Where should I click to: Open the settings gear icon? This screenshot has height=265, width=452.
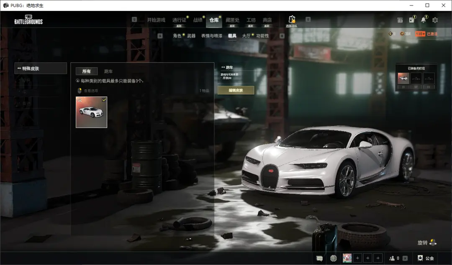pyautogui.click(x=435, y=20)
